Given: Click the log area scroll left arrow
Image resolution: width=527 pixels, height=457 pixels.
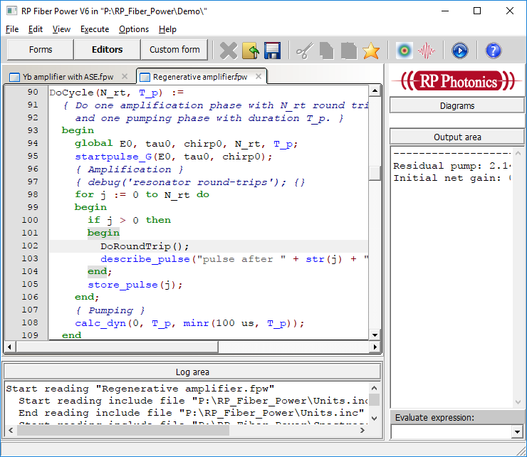Looking at the screenshot, I should click(11, 430).
